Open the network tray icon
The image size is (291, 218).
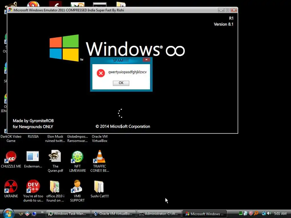coord(264,213)
